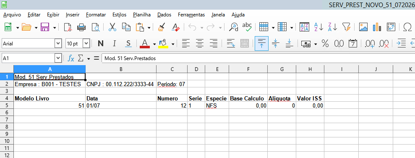Viewport: 415px width, 158px height.
Task: Expand the 10 pt font size dropdown
Action: coord(86,43)
